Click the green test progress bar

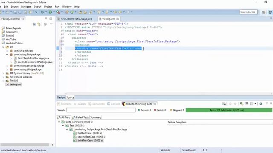229,110
